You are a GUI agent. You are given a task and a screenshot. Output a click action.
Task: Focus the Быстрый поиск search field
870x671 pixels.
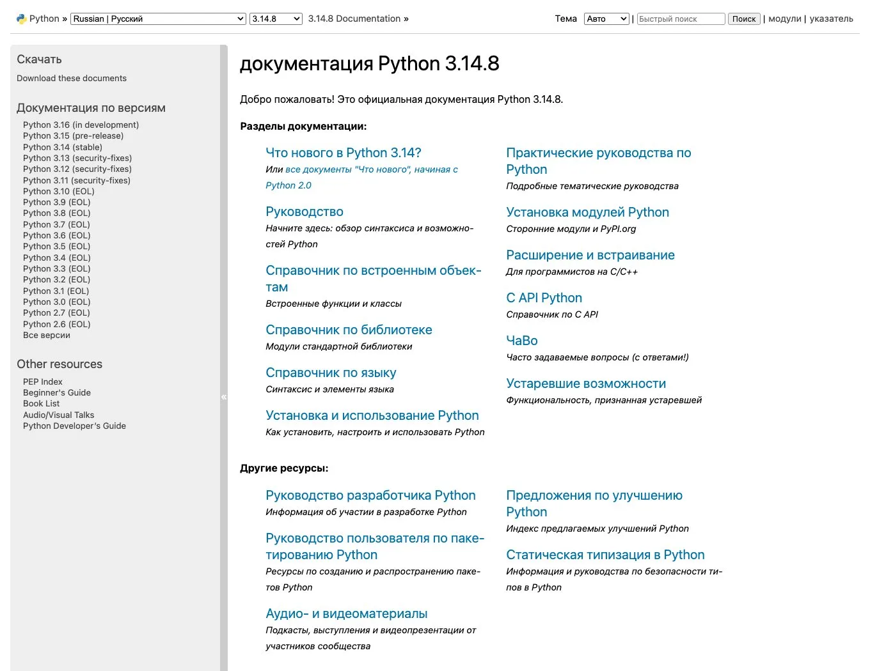681,19
